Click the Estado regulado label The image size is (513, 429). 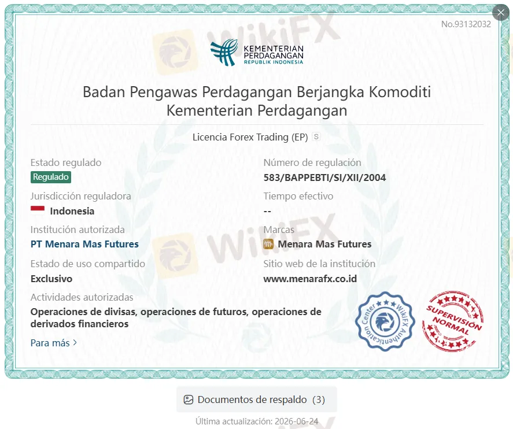tap(66, 162)
